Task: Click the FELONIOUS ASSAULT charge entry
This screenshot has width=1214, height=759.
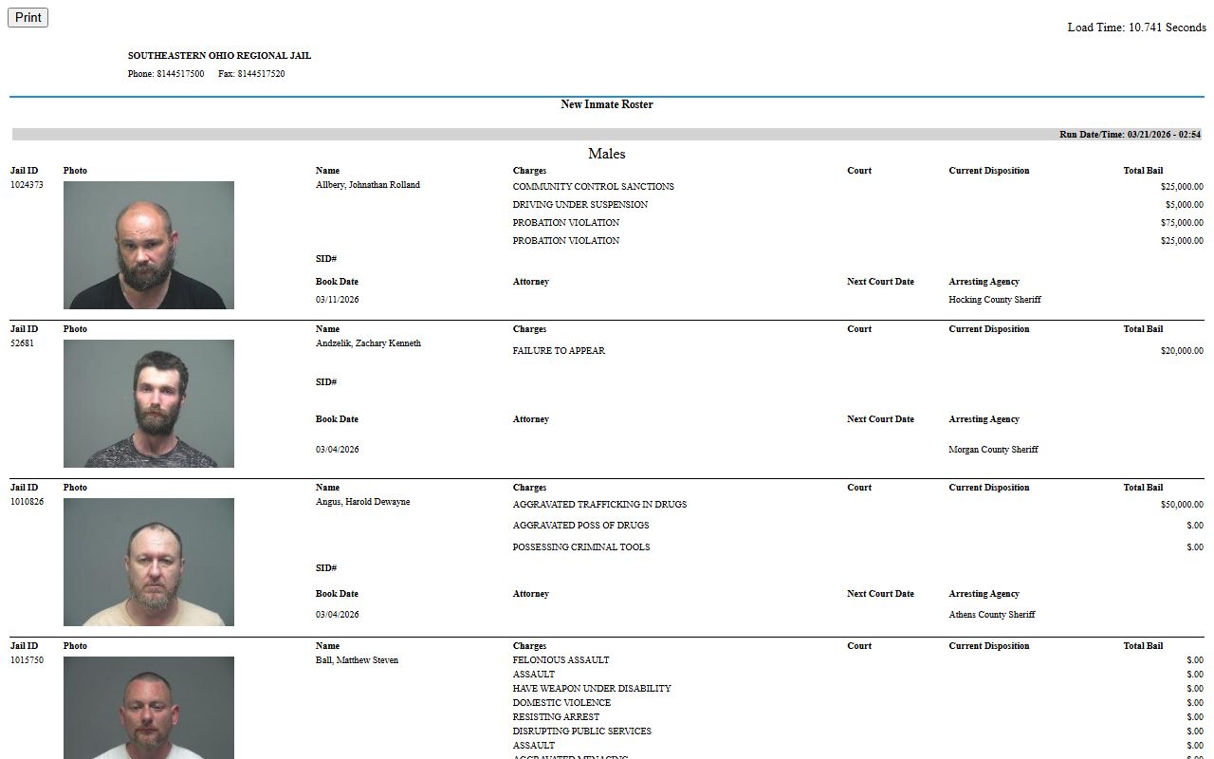Action: (x=561, y=660)
